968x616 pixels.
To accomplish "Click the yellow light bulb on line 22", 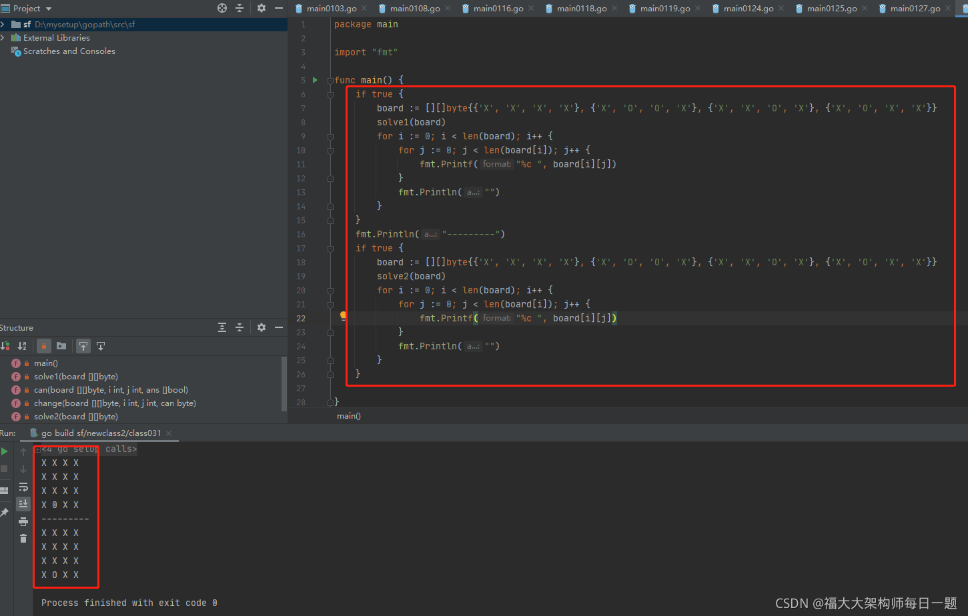I will (x=343, y=317).
